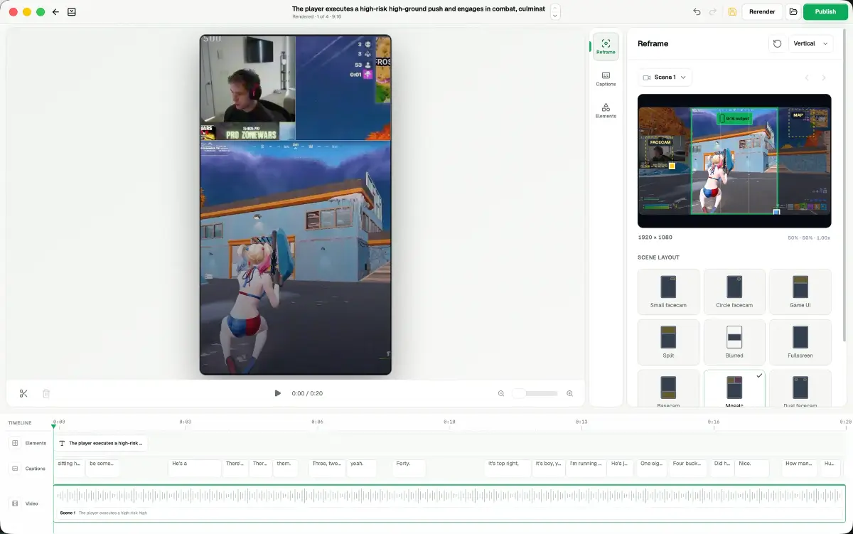
Task: Select the 'It's top right,' caption clip
Action: click(508, 468)
